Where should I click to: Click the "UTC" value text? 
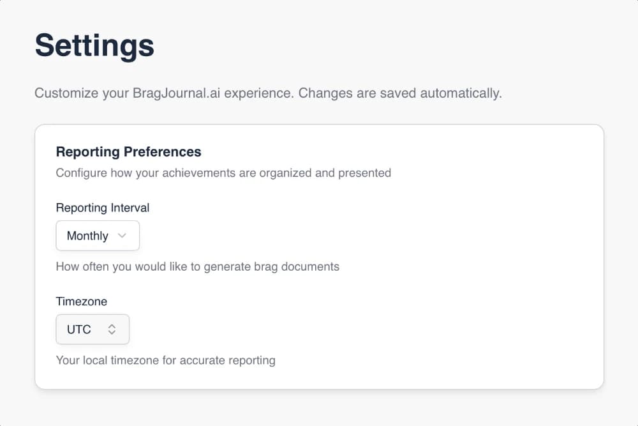point(79,330)
